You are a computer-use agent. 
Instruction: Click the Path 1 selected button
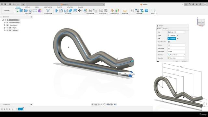[172, 39]
